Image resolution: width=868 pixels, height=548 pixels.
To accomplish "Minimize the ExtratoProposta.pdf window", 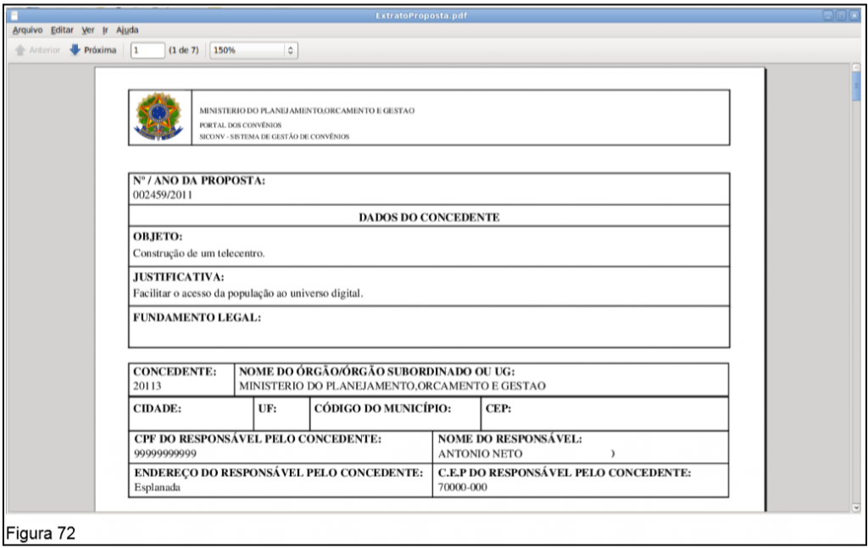I will coord(828,16).
